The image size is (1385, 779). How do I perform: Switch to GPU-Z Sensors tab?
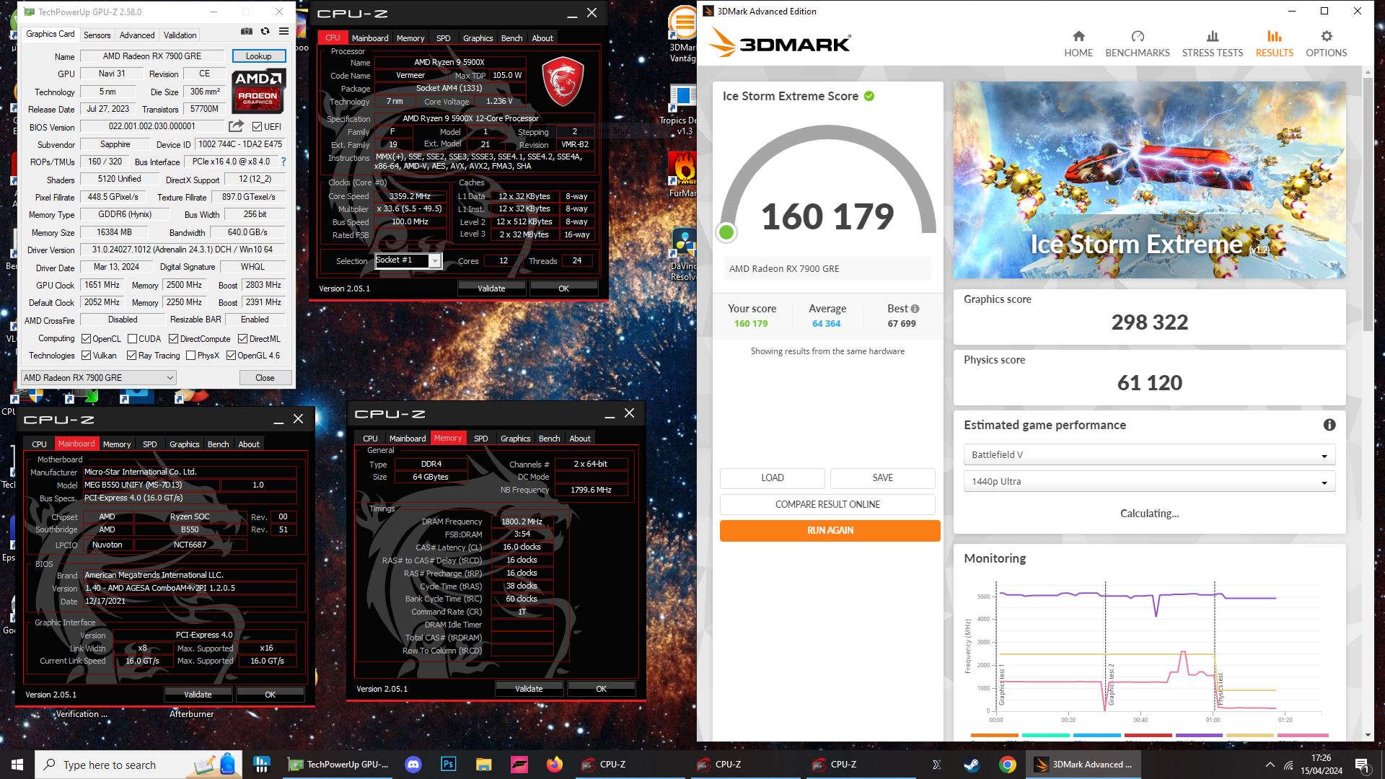[97, 35]
